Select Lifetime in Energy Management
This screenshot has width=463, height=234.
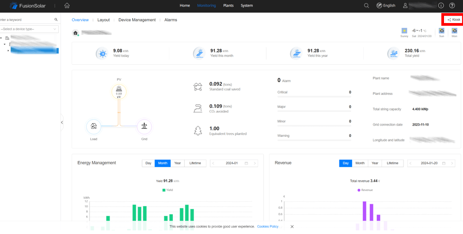click(x=195, y=163)
